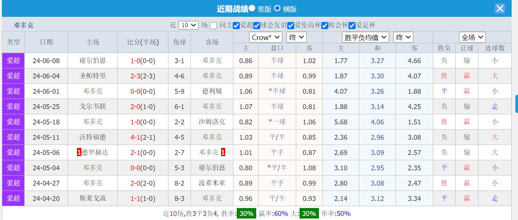Disable the 球会友谊 filter checkbox

coord(256,25)
